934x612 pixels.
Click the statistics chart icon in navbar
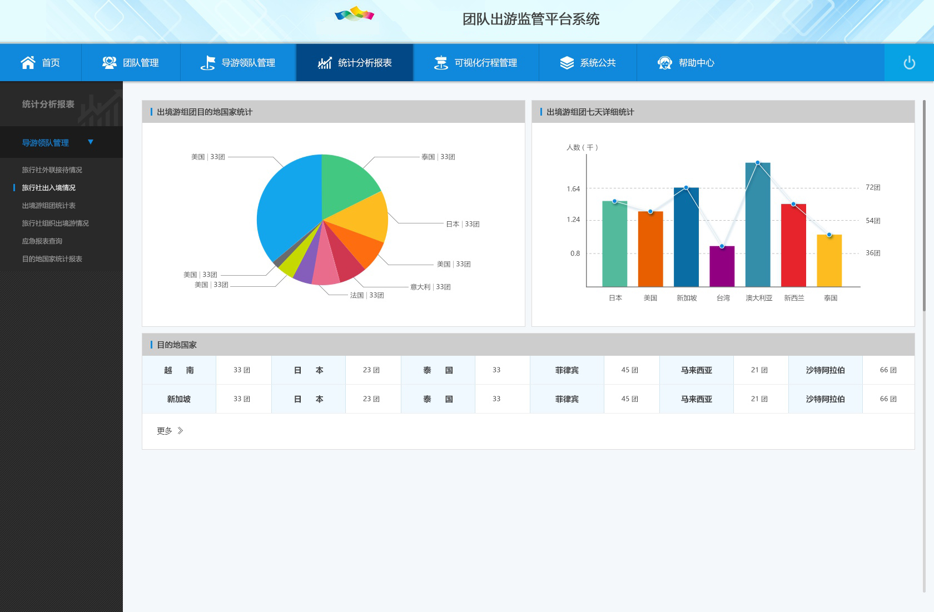325,63
